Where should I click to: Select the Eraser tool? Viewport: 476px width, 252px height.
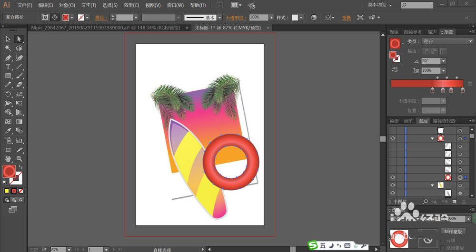(19, 85)
